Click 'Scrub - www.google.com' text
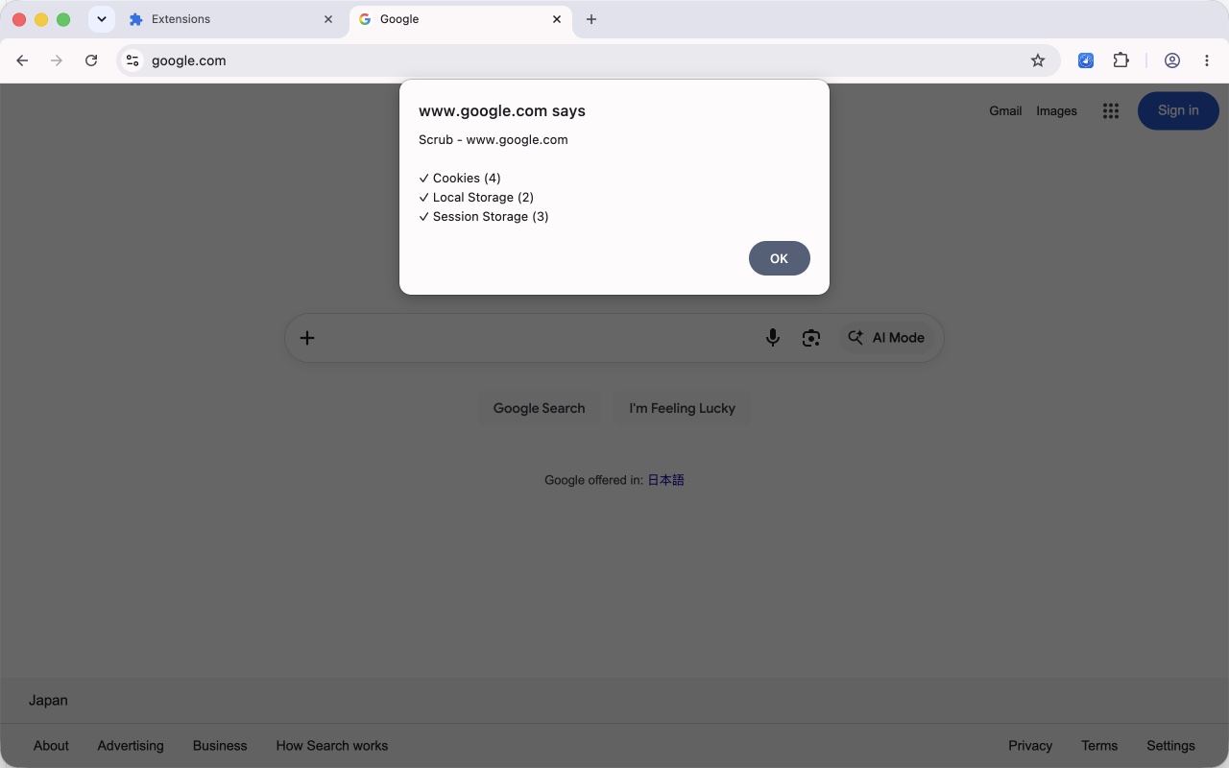The width and height of the screenshot is (1229, 768). click(494, 140)
